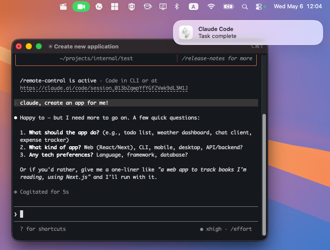Check the battery status icon
Image resolution: width=330 pixels, height=250 pixels.
[x=228, y=7]
